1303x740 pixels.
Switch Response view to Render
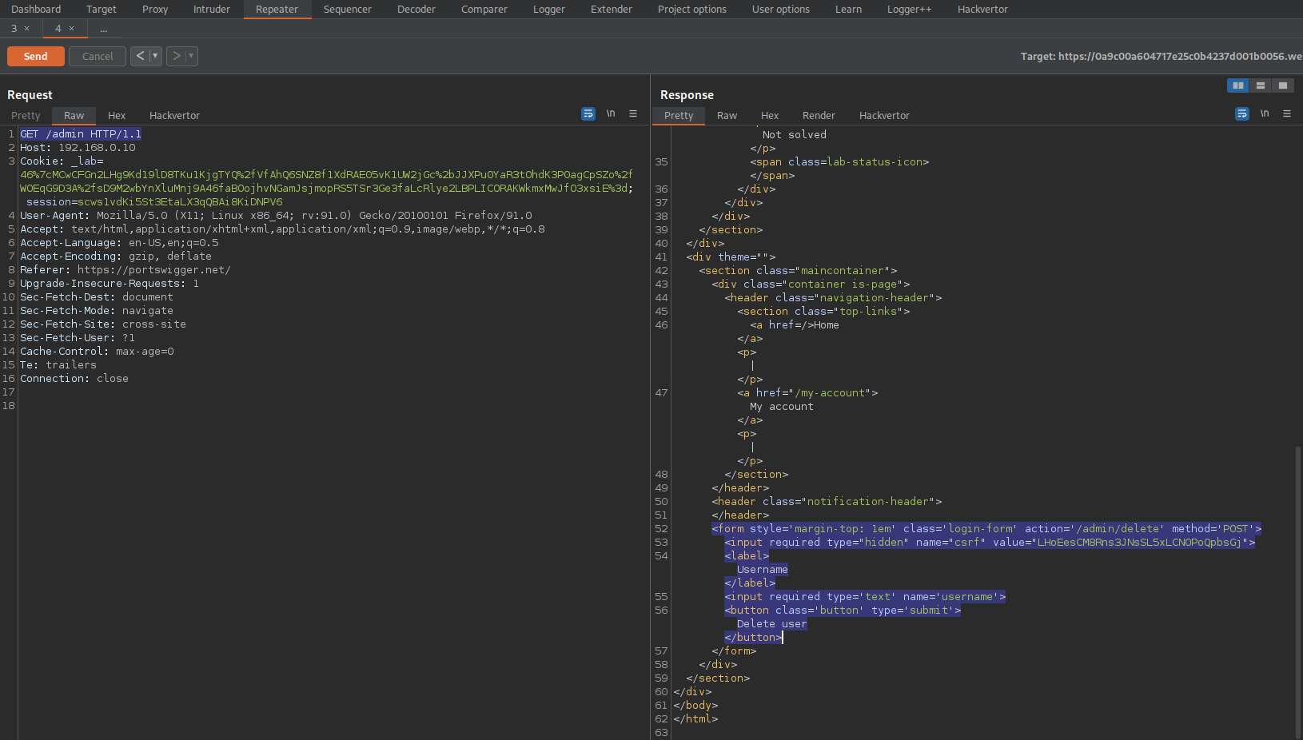click(x=819, y=116)
